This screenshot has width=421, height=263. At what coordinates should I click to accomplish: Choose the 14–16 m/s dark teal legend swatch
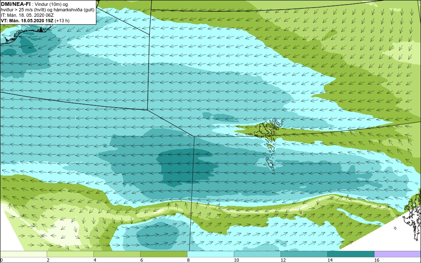click(x=351, y=254)
